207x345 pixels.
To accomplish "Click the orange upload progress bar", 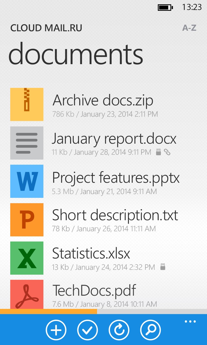I will click(x=49, y=311).
